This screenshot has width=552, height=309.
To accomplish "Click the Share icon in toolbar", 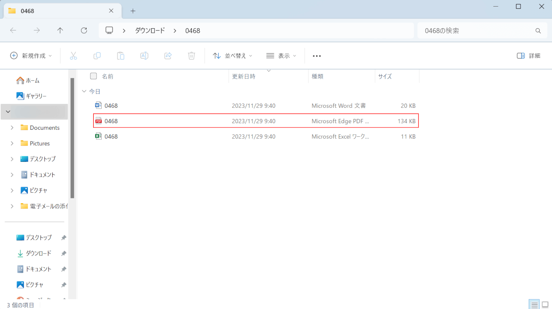I will [x=168, y=56].
